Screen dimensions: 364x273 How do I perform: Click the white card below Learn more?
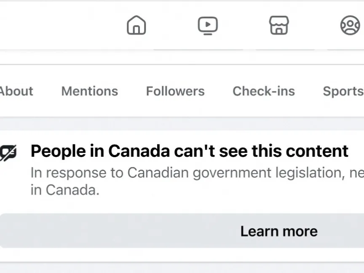[182, 268]
